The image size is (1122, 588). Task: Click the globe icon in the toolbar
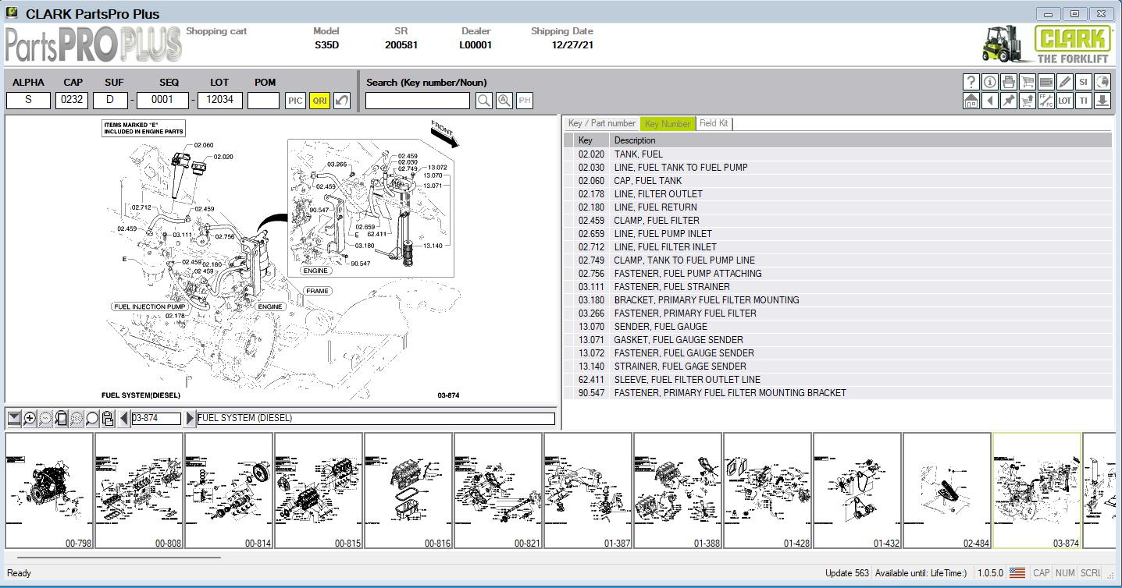[x=1102, y=82]
